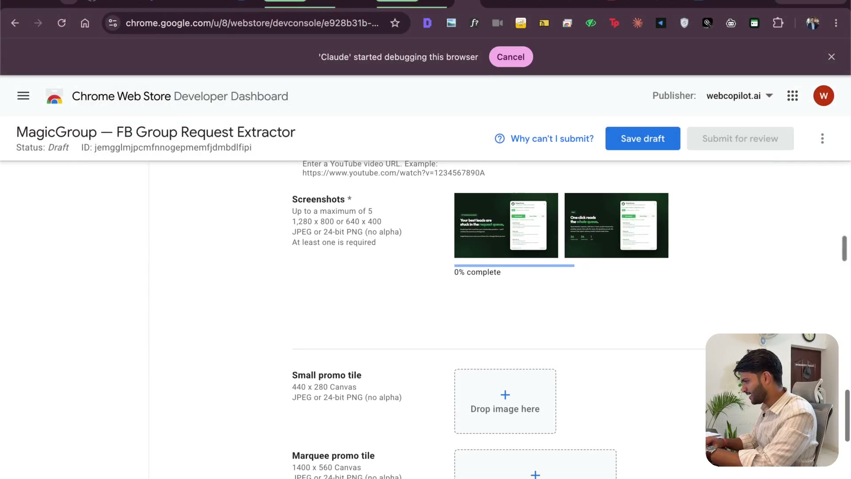The image size is (851, 479).
Task: Dismiss the debugging notification bar
Action: click(831, 57)
